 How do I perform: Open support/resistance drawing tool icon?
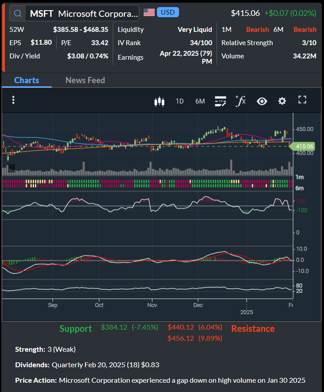(x=221, y=101)
